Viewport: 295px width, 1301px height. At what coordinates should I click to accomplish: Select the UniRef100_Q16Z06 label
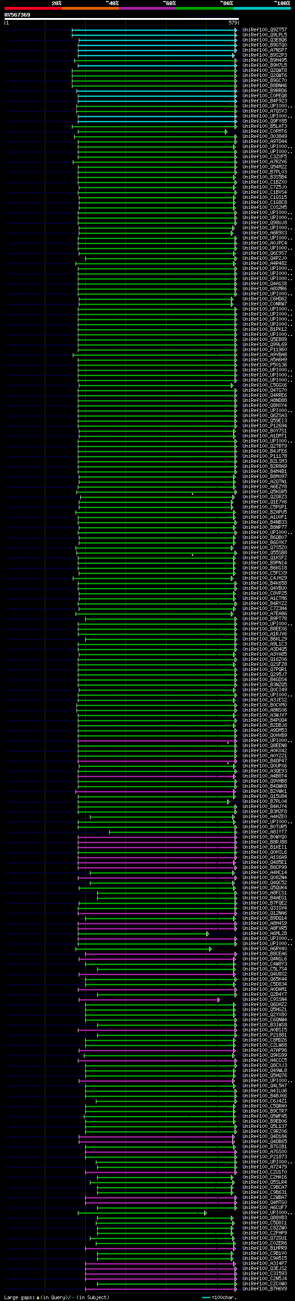265,659
